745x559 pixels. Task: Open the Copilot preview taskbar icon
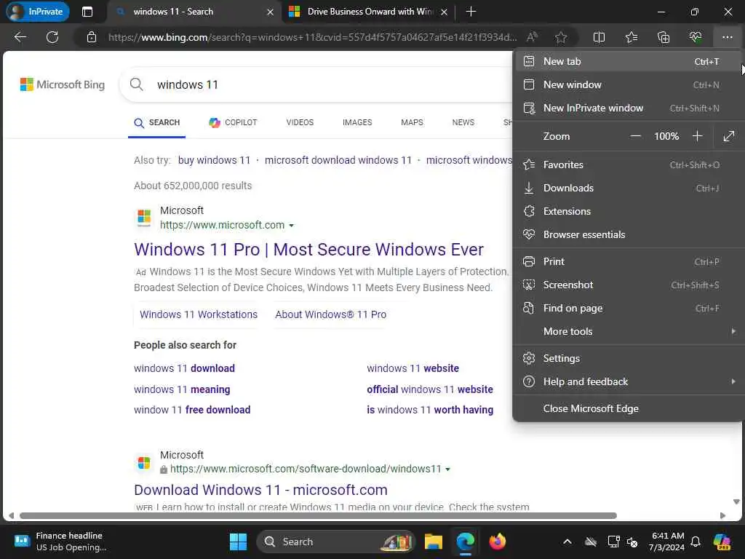(x=722, y=542)
